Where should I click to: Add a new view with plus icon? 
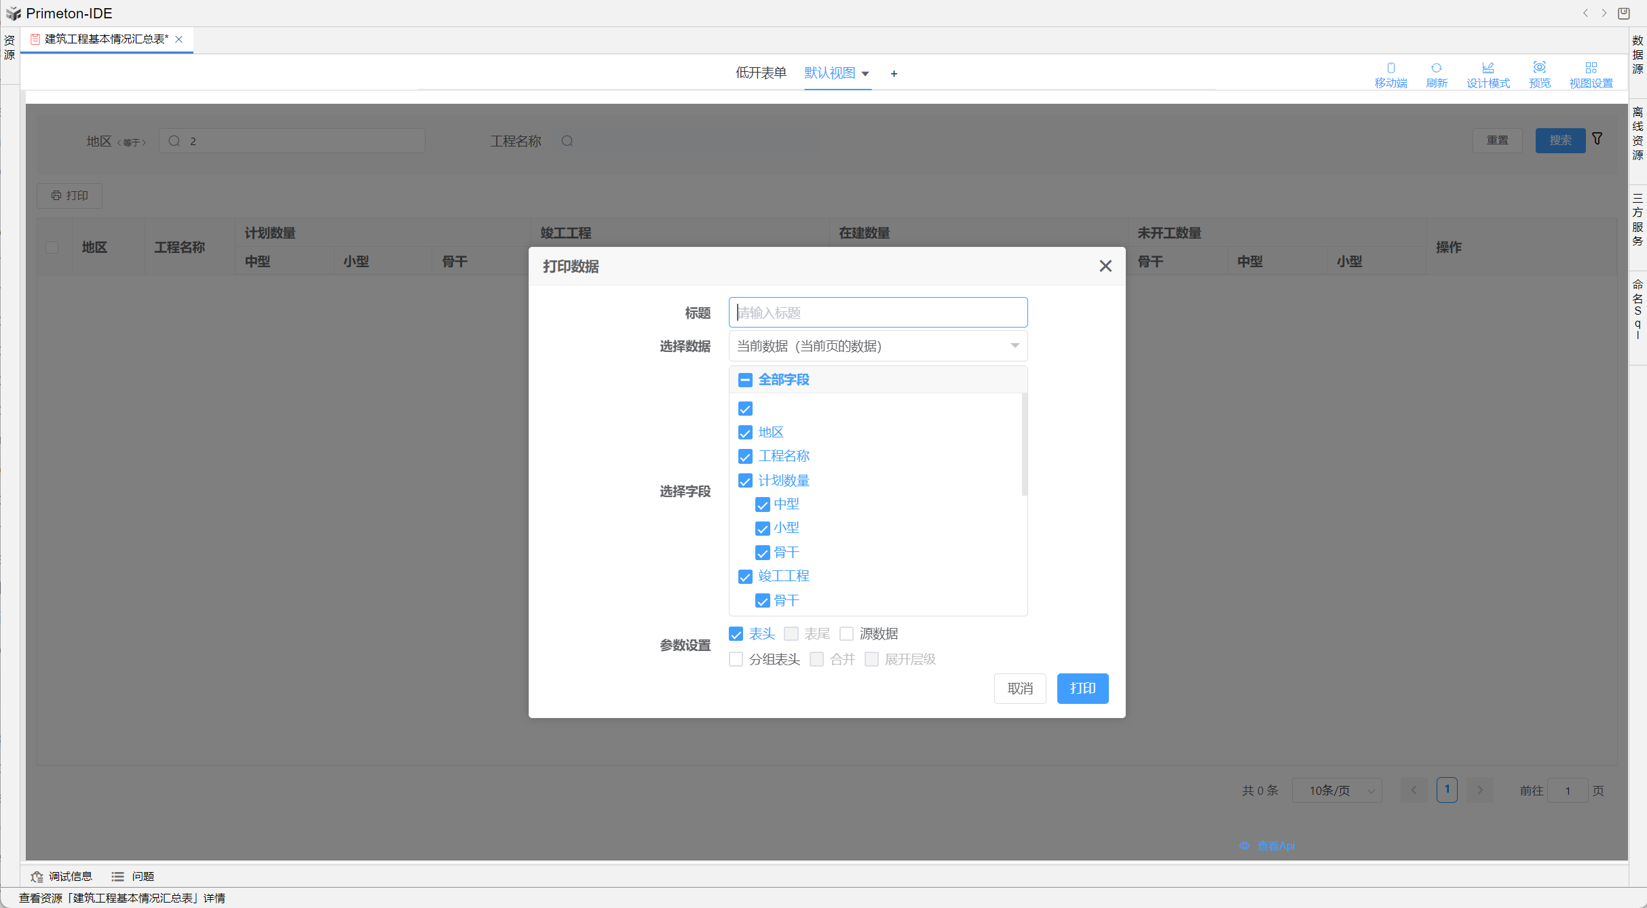pos(894,73)
